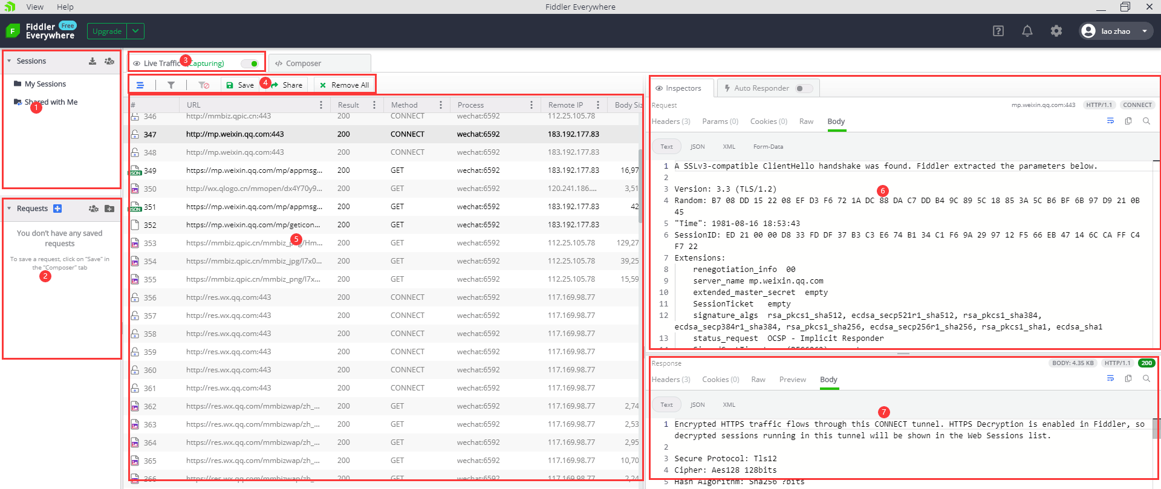Click copy icon in request panel
This screenshot has width=1161, height=489.
1128,121
